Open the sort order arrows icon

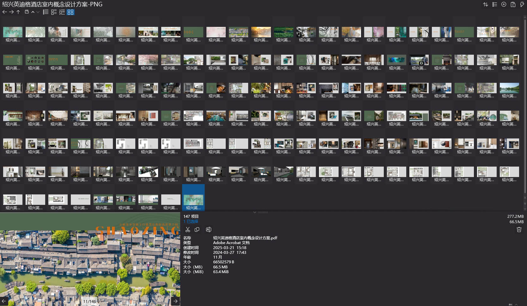(x=485, y=4)
